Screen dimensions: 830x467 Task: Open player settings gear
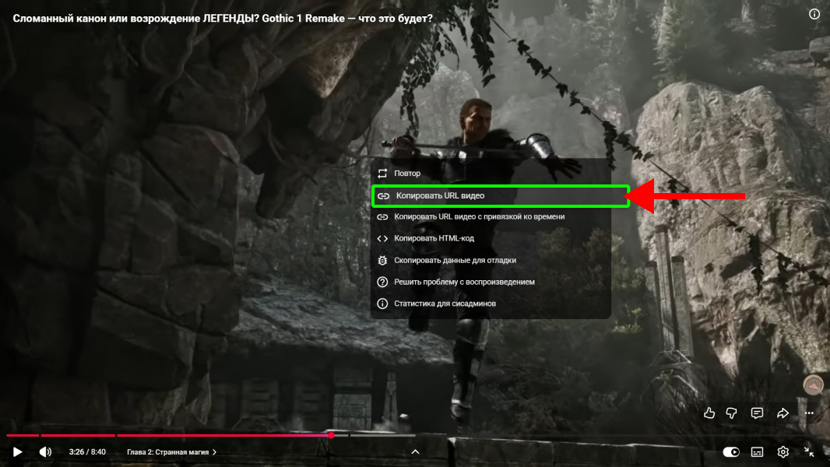[x=783, y=451]
